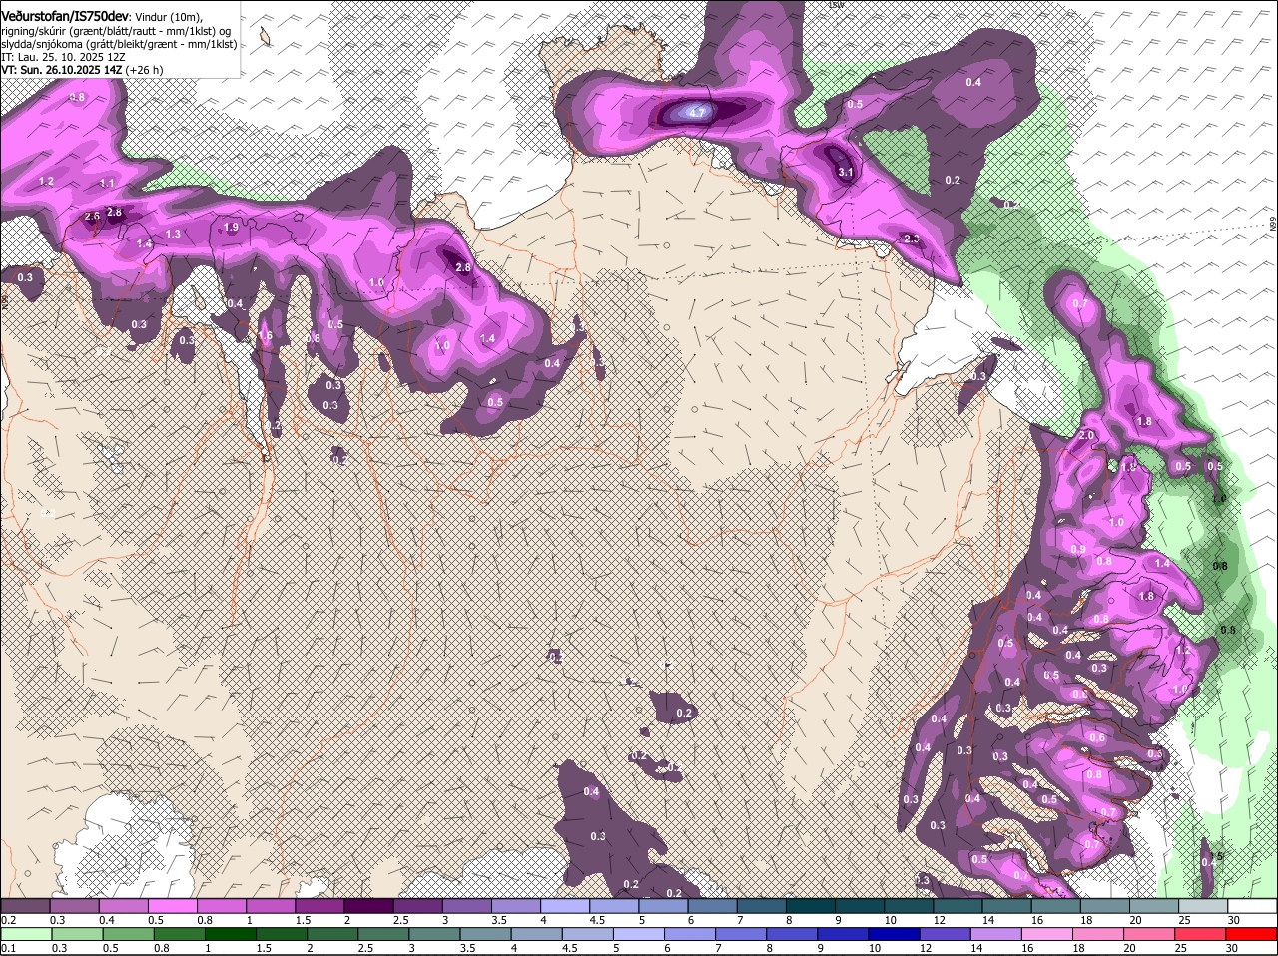This screenshot has width=1278, height=956.
Task: Click the "IT: Lau. 25. 10. 2025 12Z" line
Action: 63,57
